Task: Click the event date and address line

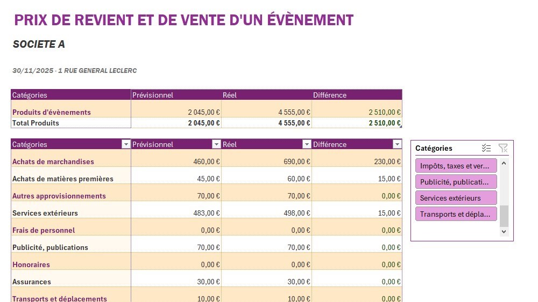Action: [75, 71]
